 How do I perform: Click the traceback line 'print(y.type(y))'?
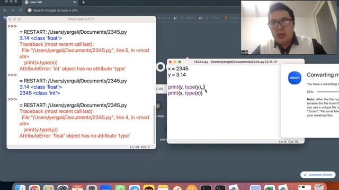click(41, 130)
